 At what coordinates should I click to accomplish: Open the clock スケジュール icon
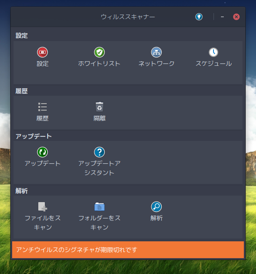213,52
